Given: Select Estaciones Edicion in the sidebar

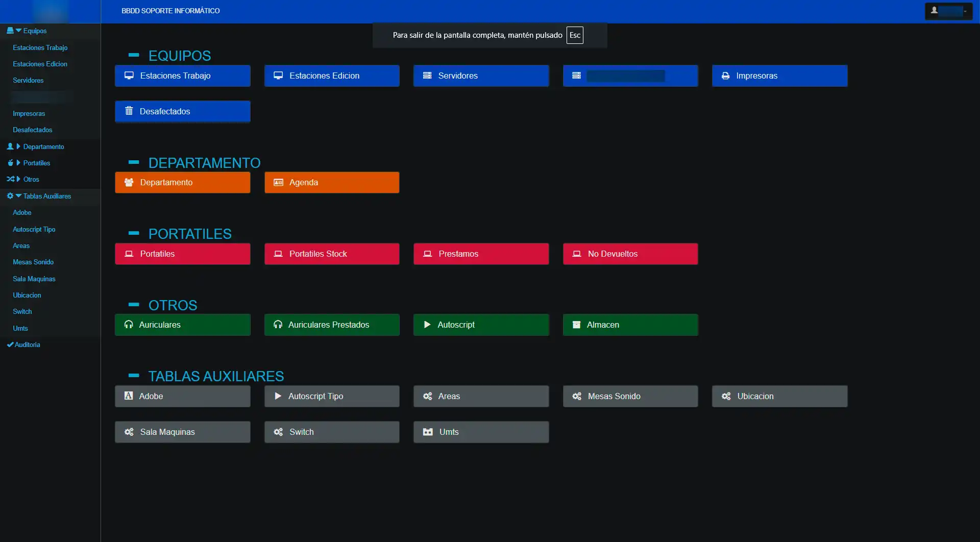Looking at the screenshot, I should [x=40, y=64].
